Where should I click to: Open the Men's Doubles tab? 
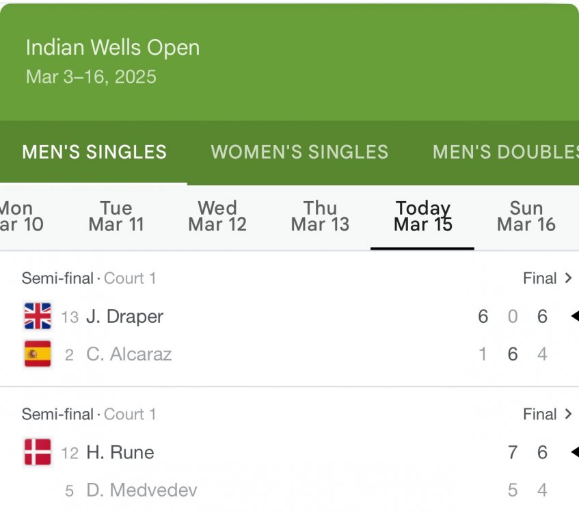[x=505, y=152]
